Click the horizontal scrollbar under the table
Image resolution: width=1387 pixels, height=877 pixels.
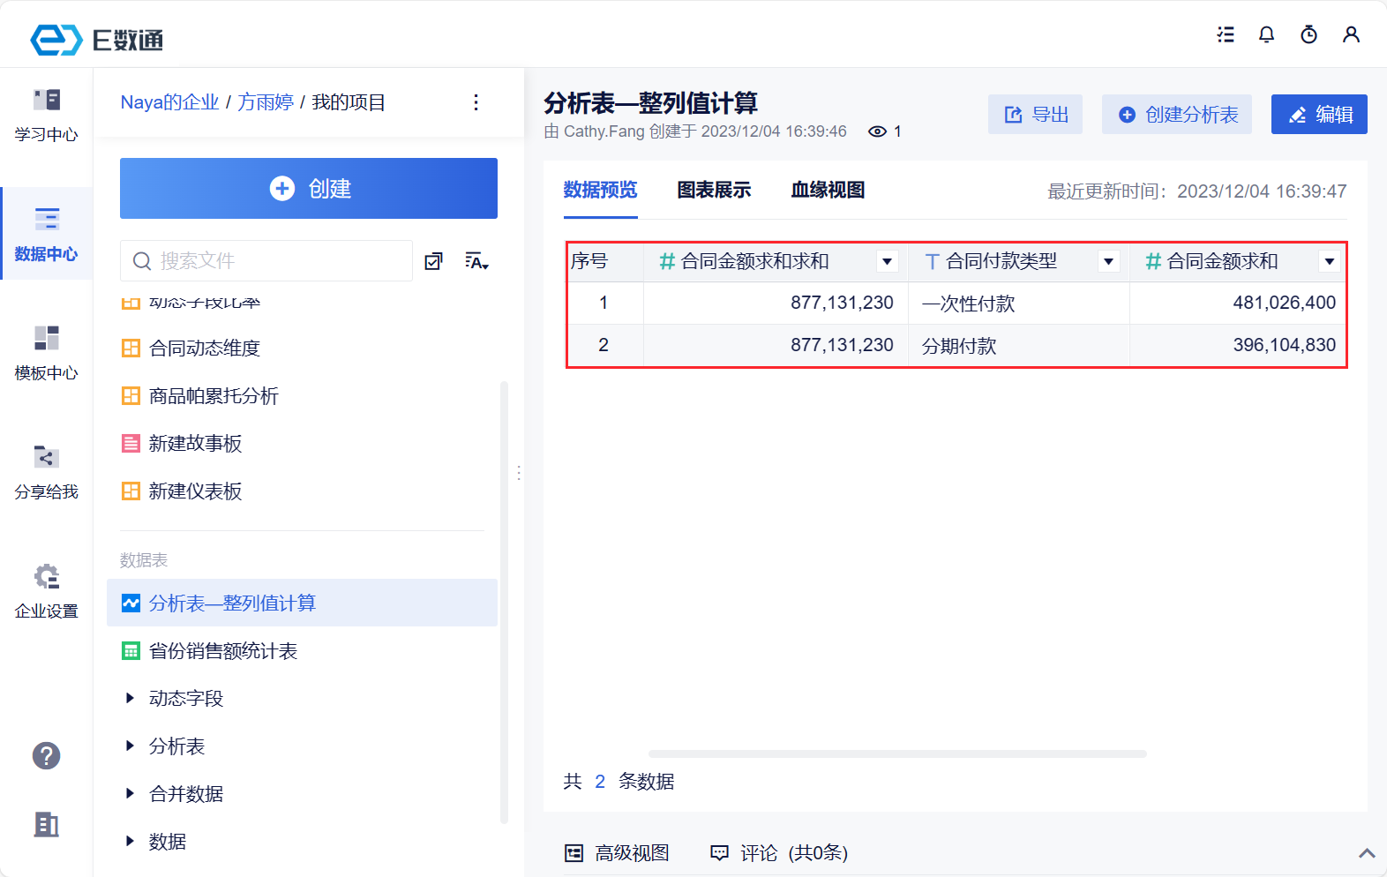click(897, 754)
